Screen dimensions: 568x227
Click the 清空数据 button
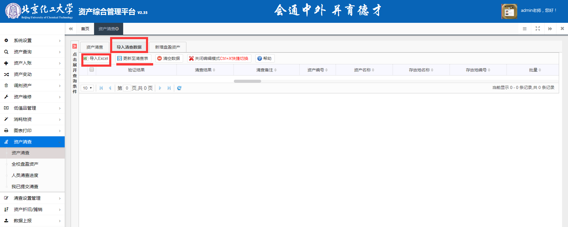pos(169,58)
